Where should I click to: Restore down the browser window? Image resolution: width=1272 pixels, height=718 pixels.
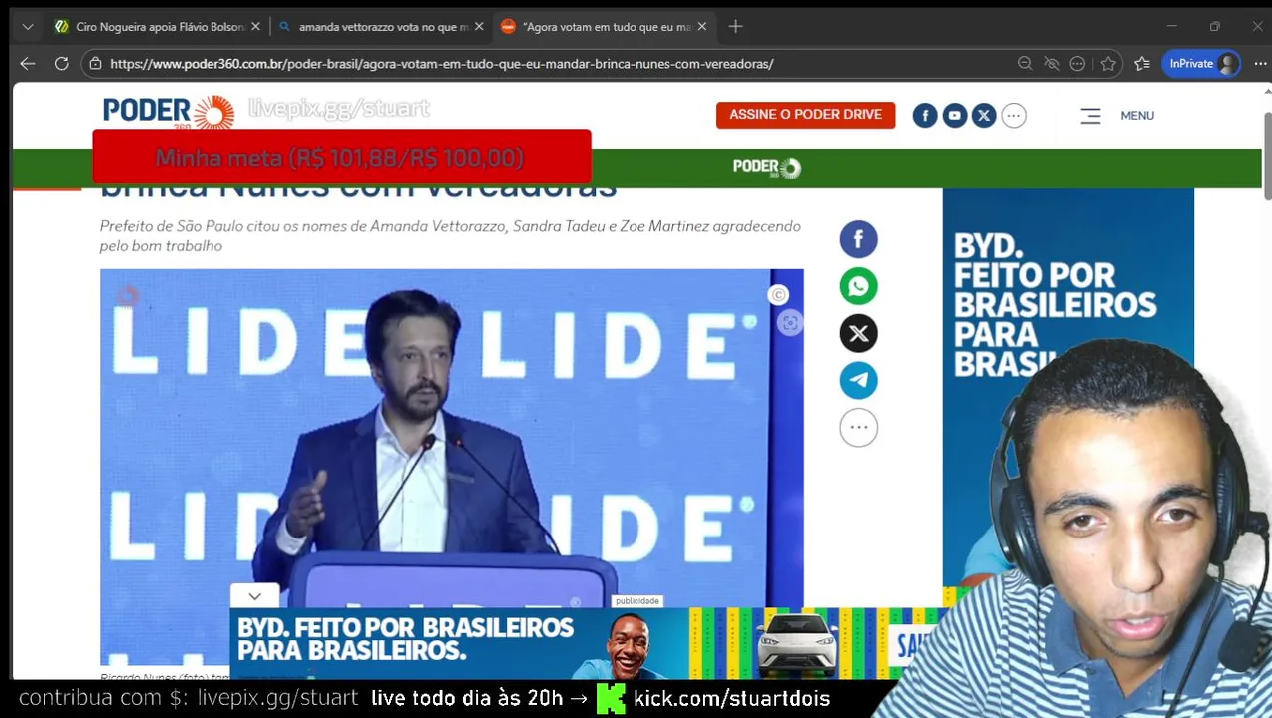[x=1215, y=27]
